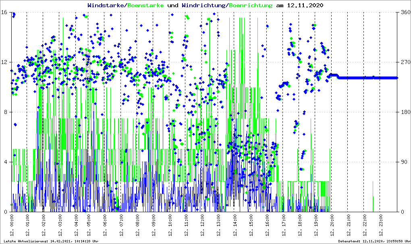This screenshot has height=244, width=411.
Task: Click the time label '12. 18:00'
Action: [x=300, y=225]
